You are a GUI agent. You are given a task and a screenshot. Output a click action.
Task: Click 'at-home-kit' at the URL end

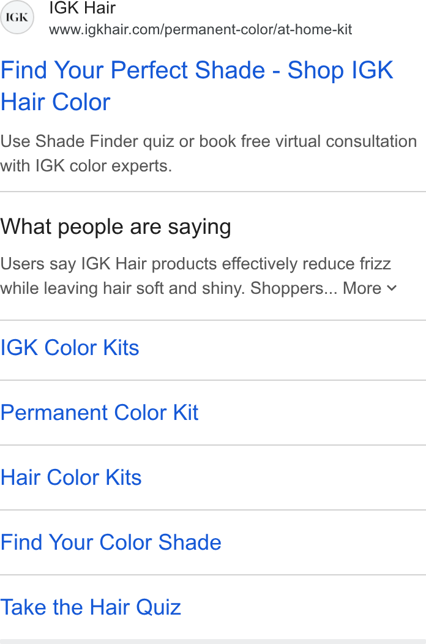tap(315, 29)
